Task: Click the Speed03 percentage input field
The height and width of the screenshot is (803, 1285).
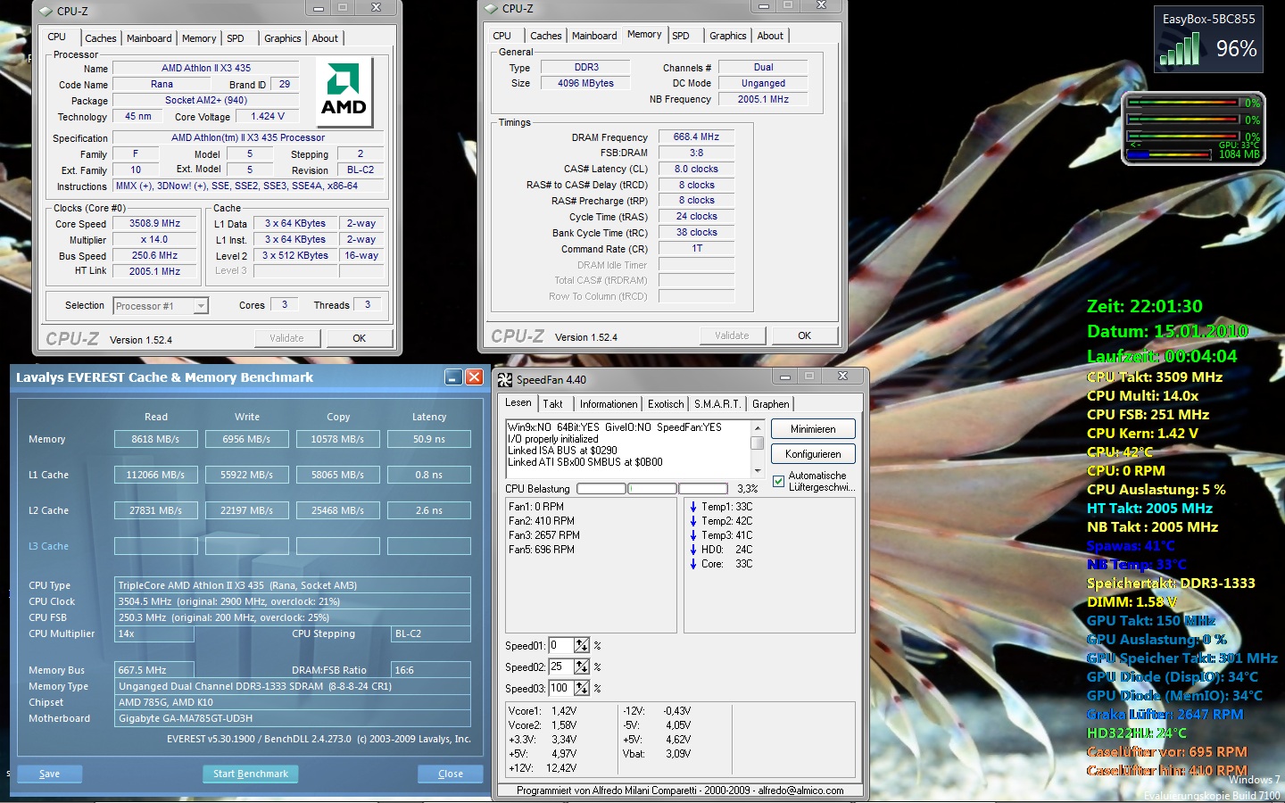Action: coord(561,688)
